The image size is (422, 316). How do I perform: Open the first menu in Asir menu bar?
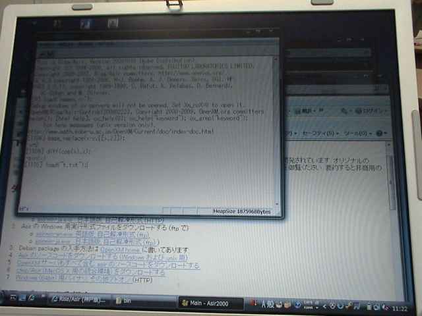[47, 44]
